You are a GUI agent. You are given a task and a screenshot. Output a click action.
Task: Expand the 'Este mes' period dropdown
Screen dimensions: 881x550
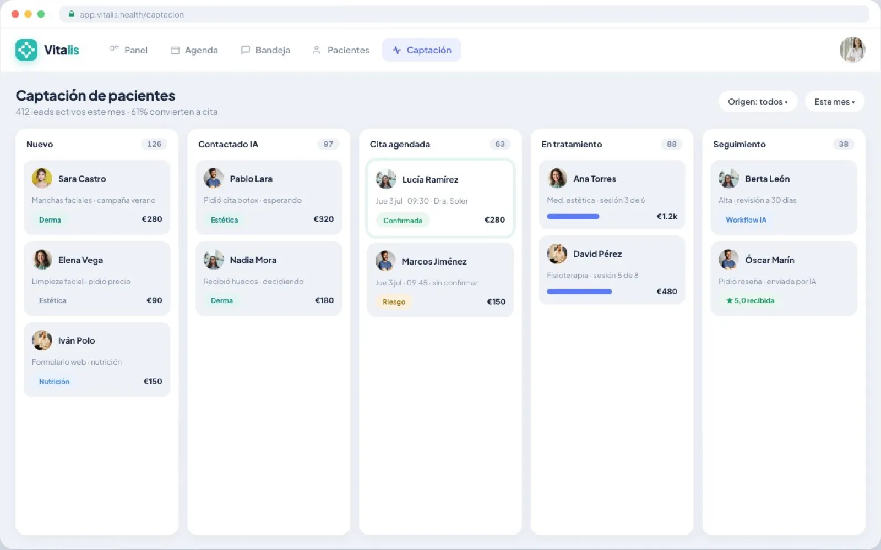coord(834,102)
